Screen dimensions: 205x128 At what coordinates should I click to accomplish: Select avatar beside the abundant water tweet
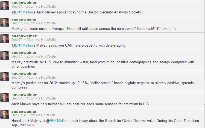(x=5, y=55)
